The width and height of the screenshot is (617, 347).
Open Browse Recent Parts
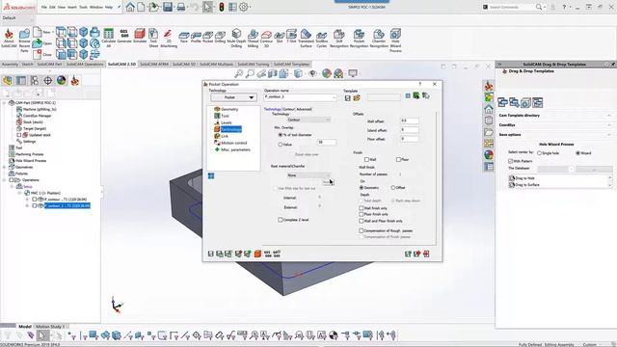24,40
